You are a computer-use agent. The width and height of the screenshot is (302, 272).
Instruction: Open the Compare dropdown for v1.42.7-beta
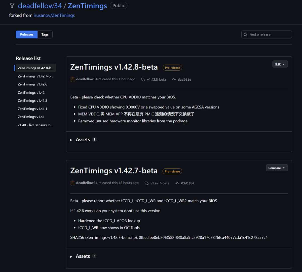point(277,168)
